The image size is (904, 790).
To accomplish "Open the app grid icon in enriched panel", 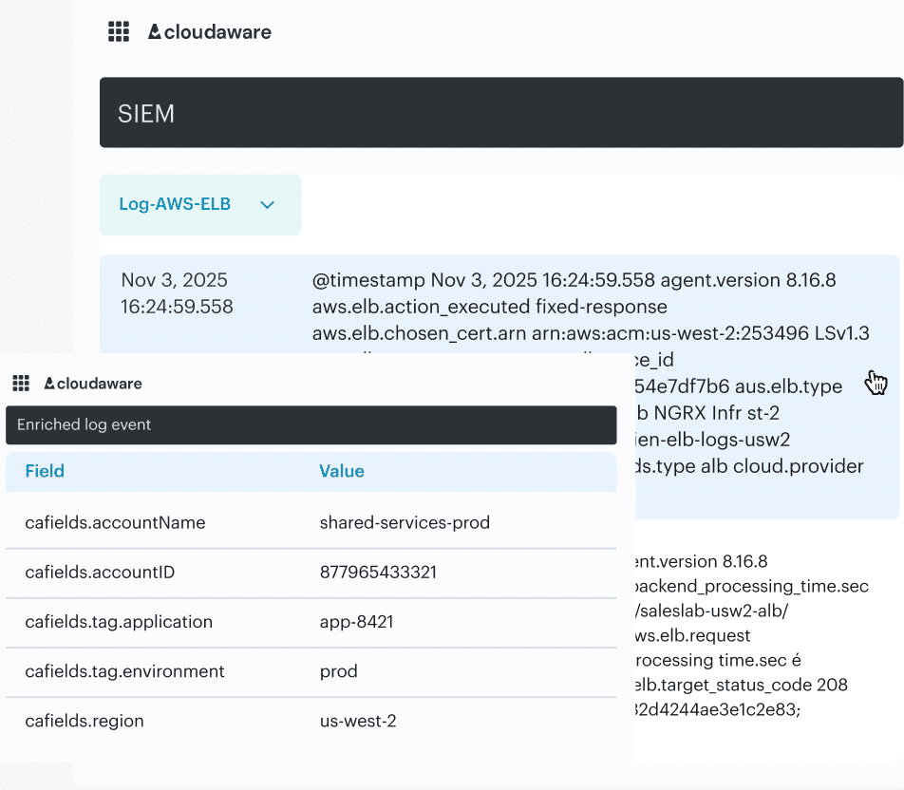I will [x=21, y=384].
